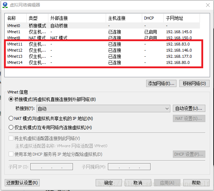Viewport: 214px width, 191px height.
Task: Close the 虚拟网络编辑器 dialog
Action: click(x=208, y=5)
